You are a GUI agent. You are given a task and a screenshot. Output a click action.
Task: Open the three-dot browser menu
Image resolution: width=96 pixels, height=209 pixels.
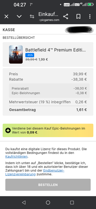(x=90, y=17)
